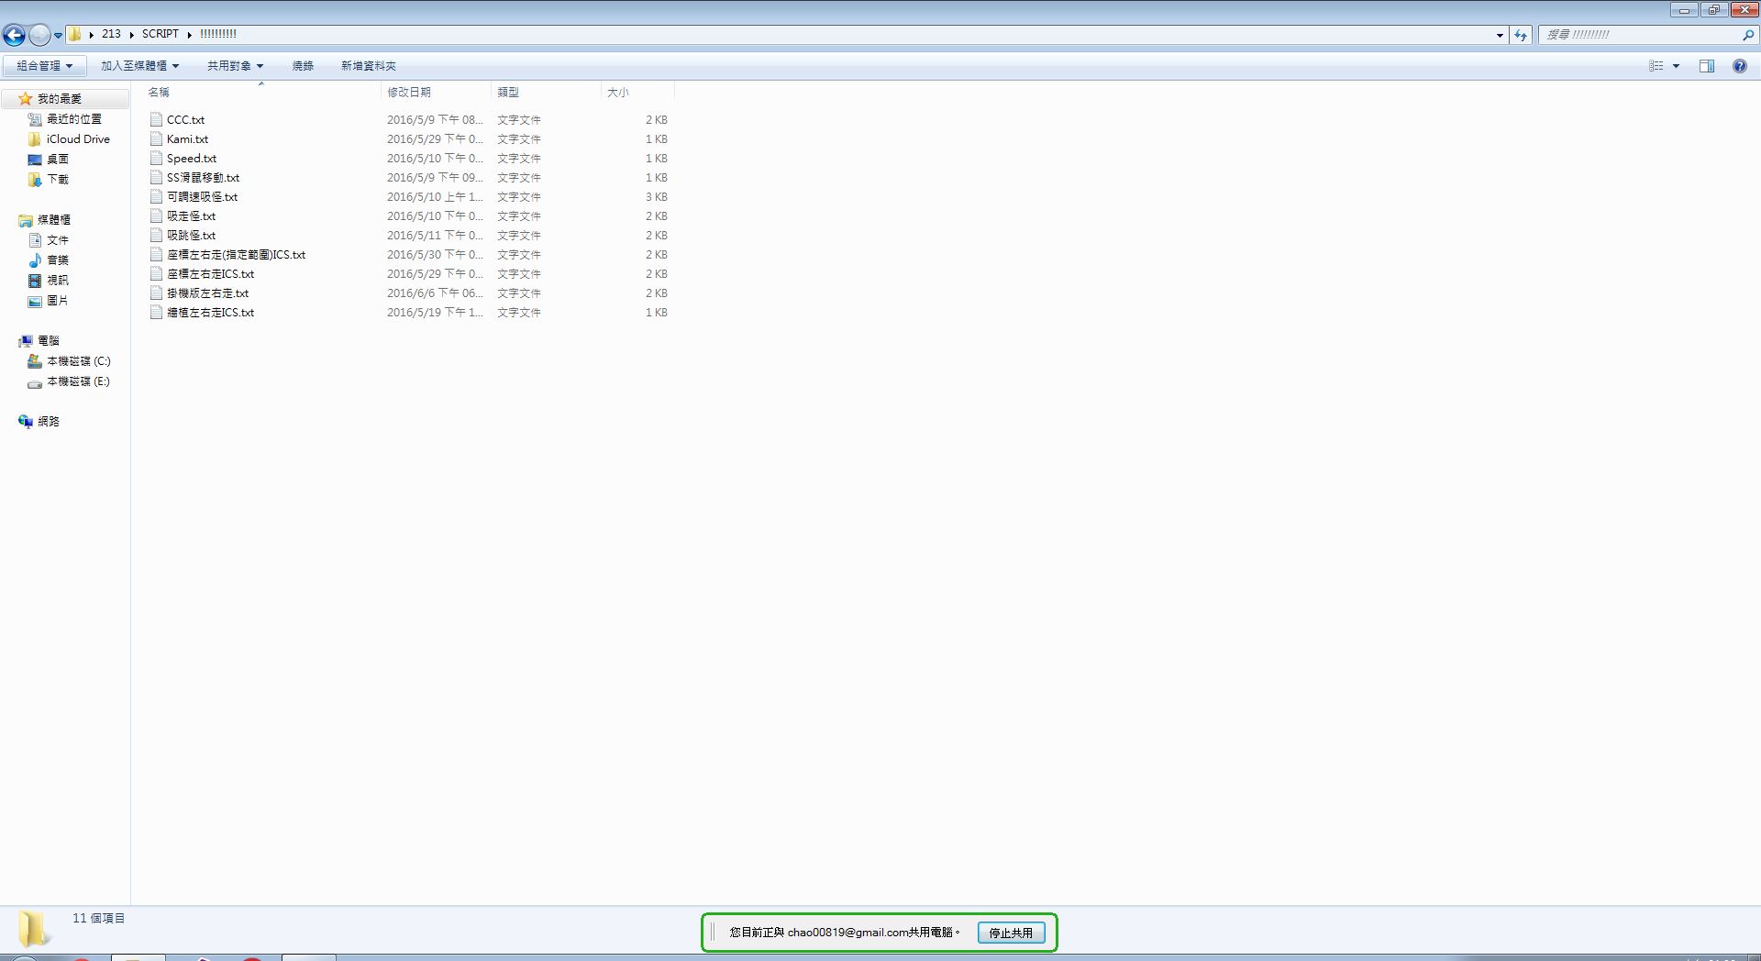
Task: Click the search magnifier icon
Action: (x=1747, y=35)
